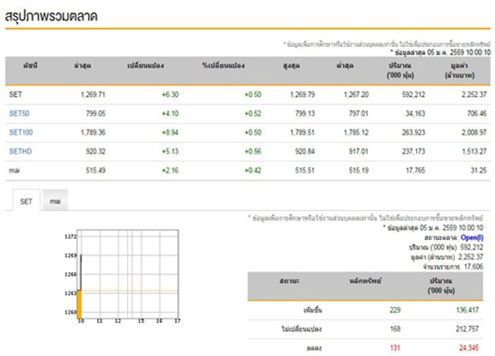Select mai value 31.25
Viewport: 495px width, 356px height.
tap(479, 171)
